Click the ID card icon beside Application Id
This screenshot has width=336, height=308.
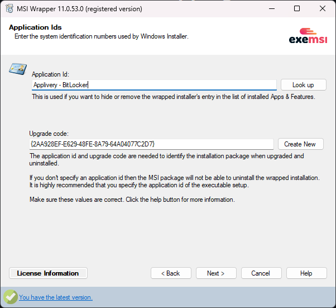pyautogui.click(x=18, y=69)
